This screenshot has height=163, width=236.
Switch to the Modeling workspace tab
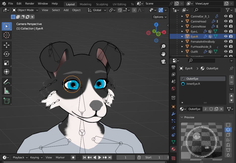(86, 4)
